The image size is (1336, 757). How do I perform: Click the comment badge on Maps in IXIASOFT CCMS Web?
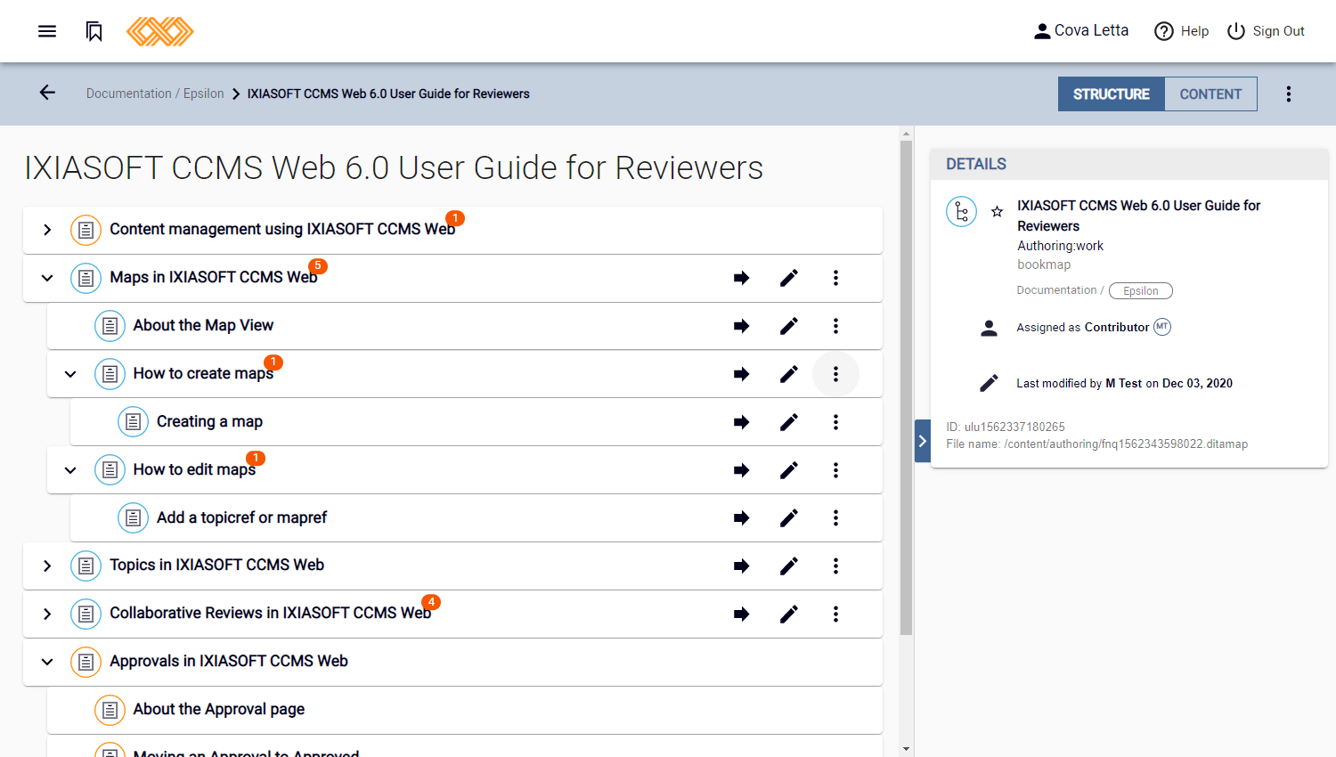coord(318,266)
